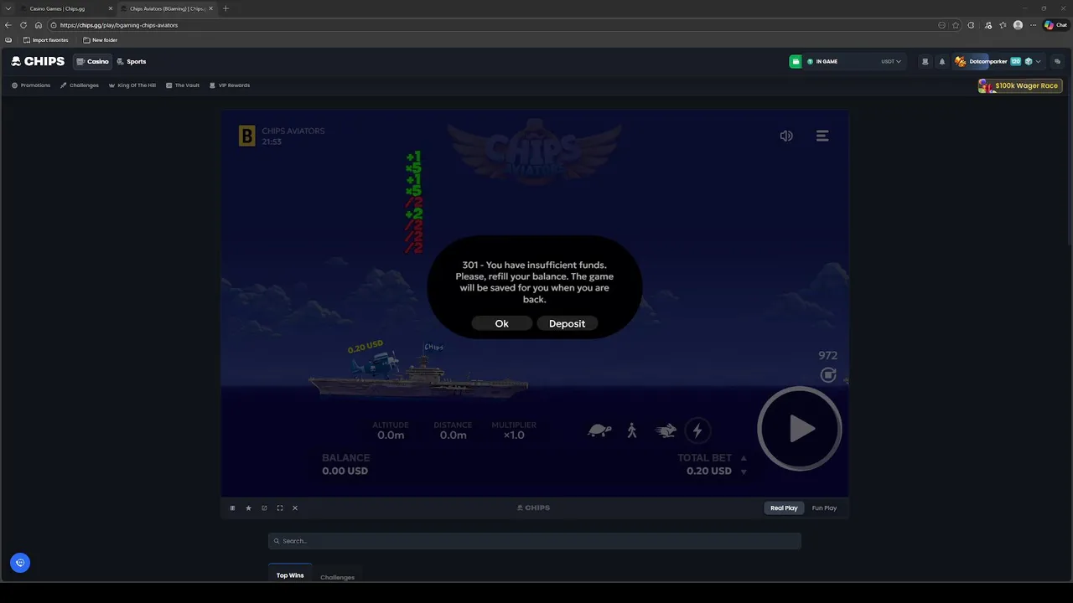Screen dimensions: 1073x603
Task: Toggle autoplay circular arrow icon
Action: tap(828, 374)
